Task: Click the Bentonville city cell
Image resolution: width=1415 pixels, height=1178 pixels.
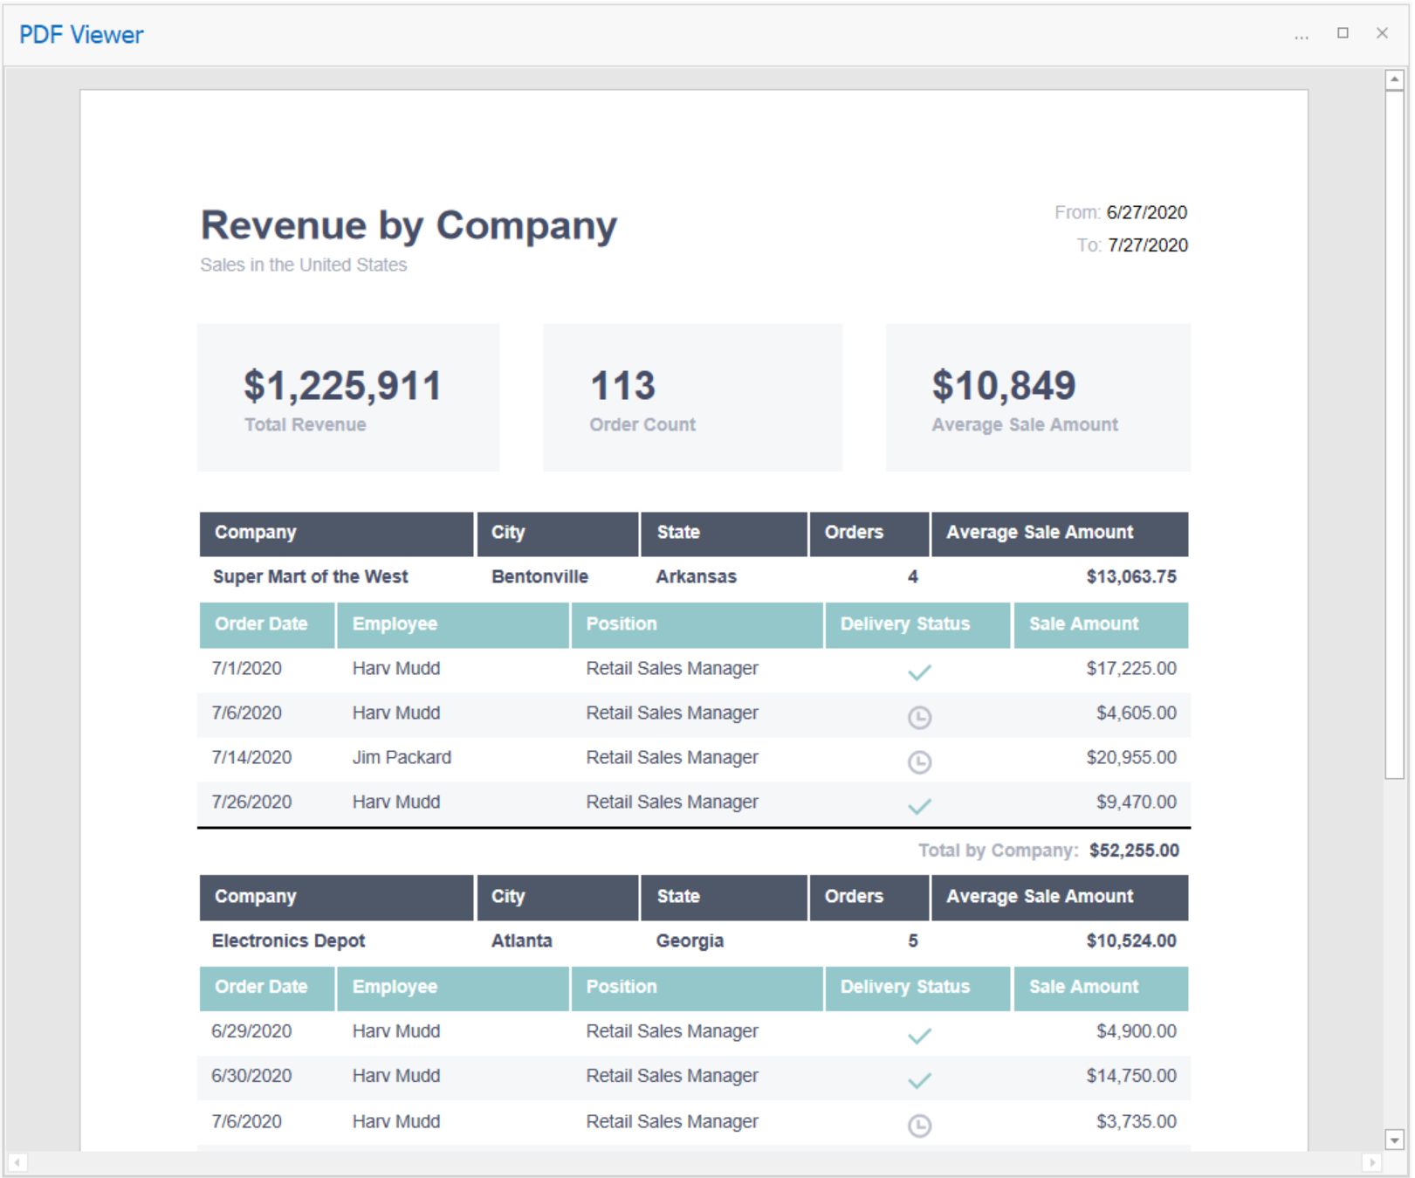Action: (539, 576)
